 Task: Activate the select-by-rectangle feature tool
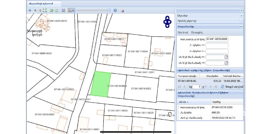coord(63,10)
